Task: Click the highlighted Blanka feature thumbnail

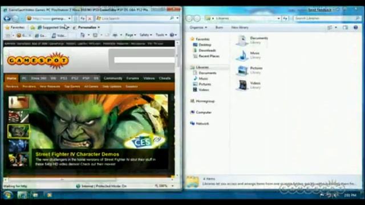Action: pos(19,132)
